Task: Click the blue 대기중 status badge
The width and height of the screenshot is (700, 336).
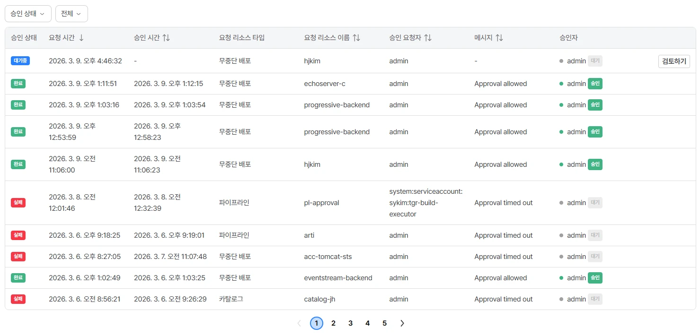Action: 20,61
